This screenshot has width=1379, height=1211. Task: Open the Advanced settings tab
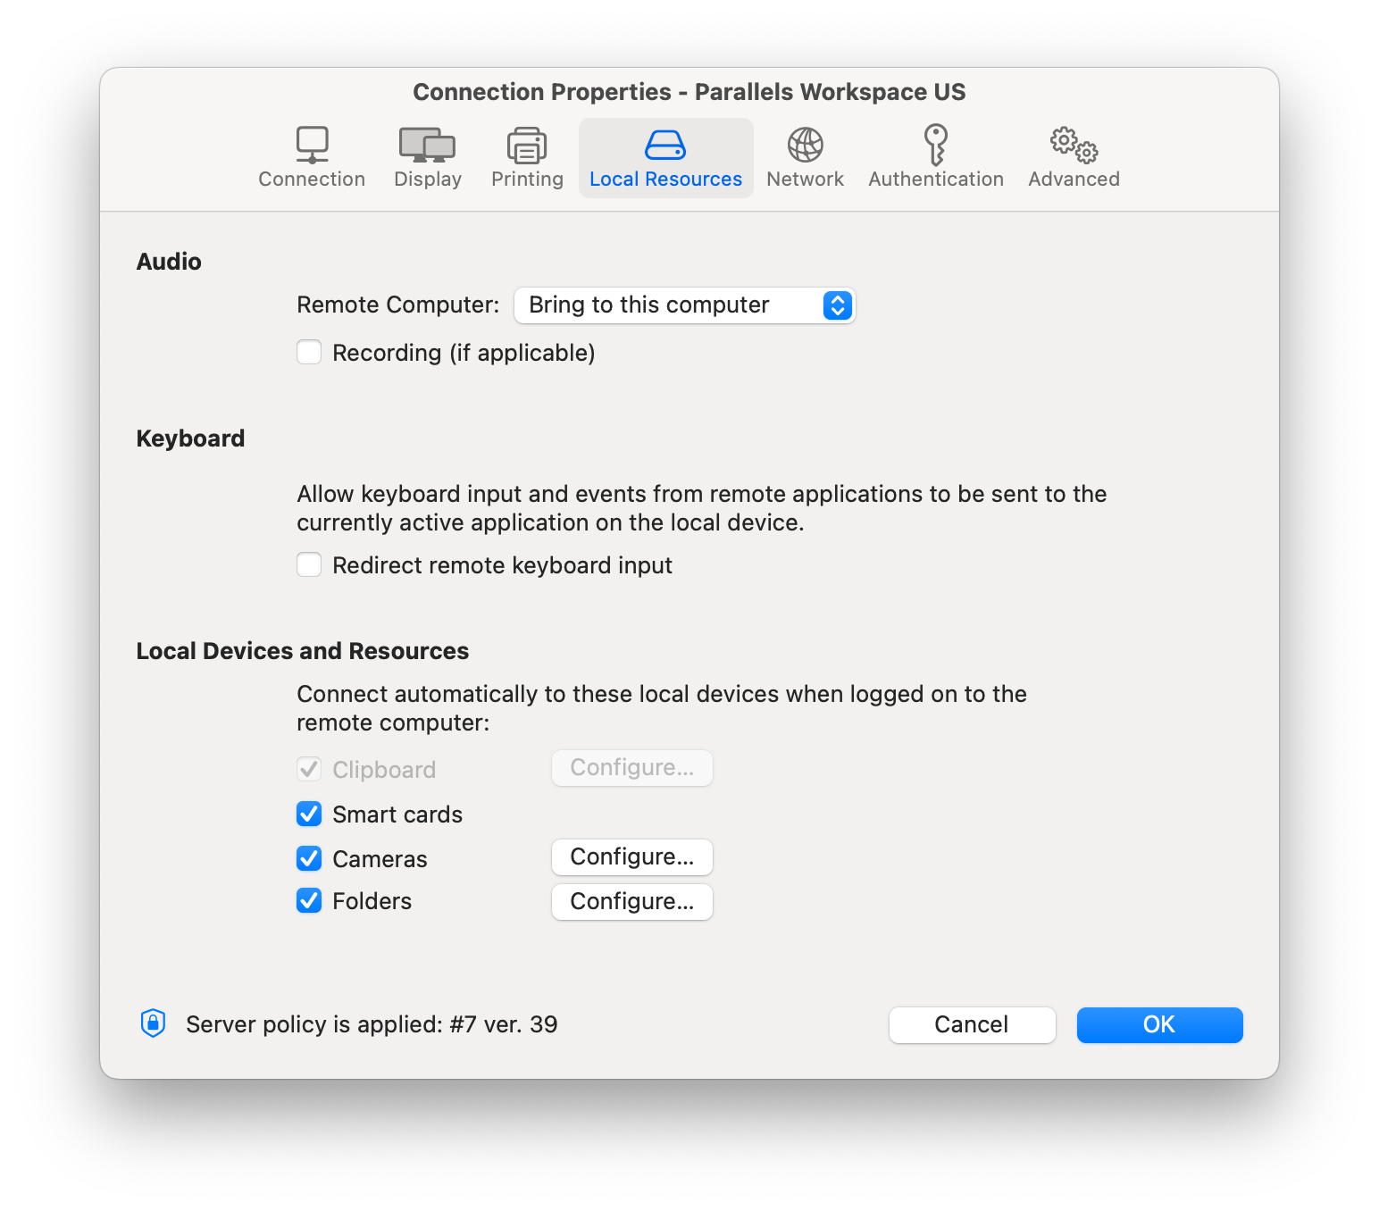click(x=1074, y=158)
